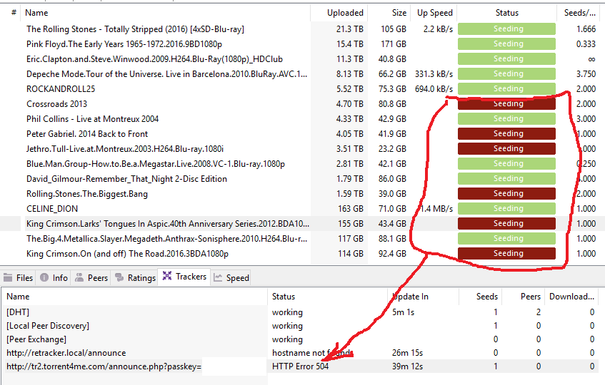Screen dimensions: 605x385
Task: Click the 39m 12s update time
Action: tap(407, 366)
